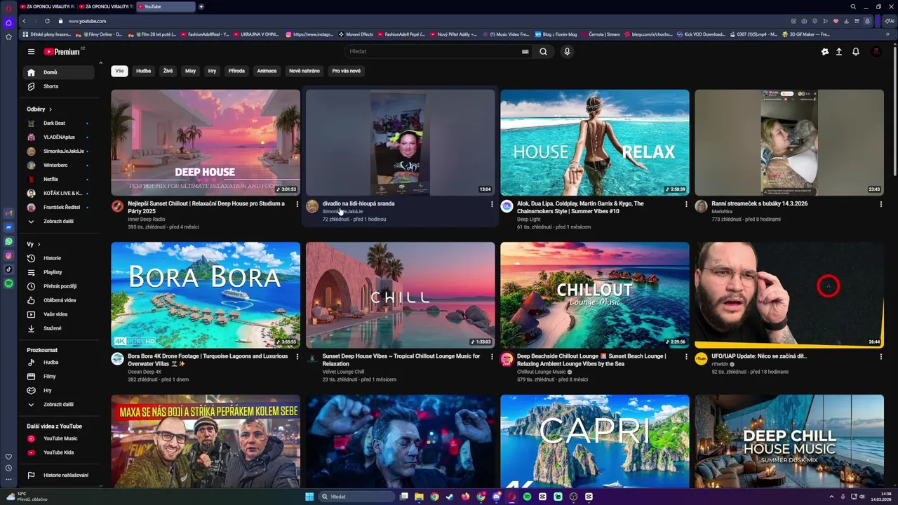Viewport: 898px width, 505px height.
Task: Open more options for Bora Bora 4K video
Action: 297,357
